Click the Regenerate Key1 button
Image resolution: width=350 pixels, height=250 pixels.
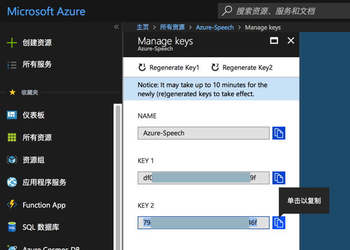pos(169,68)
